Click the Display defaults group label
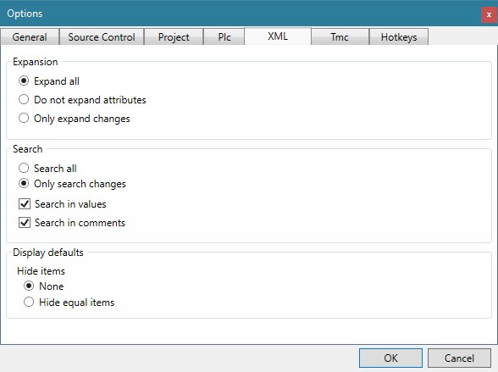Screen dimensions: 498x372 (48, 253)
